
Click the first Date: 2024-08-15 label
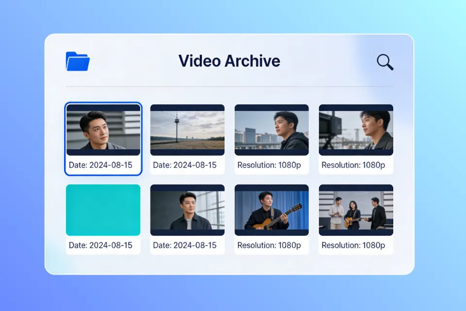100,165
